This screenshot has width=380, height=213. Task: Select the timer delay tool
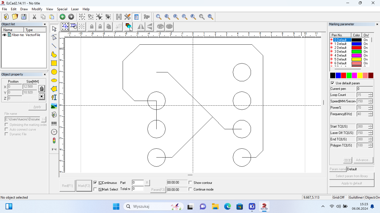[54, 132]
